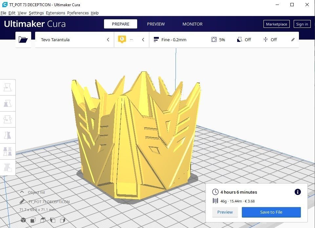Maximize the Cura window
The image size is (315, 228).
[x=292, y=5]
